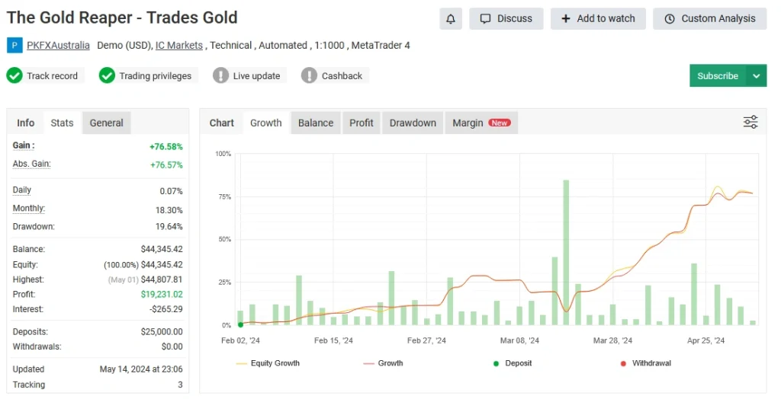Click the Subscribe button
Viewport: 781px width, 399px height.
[718, 76]
